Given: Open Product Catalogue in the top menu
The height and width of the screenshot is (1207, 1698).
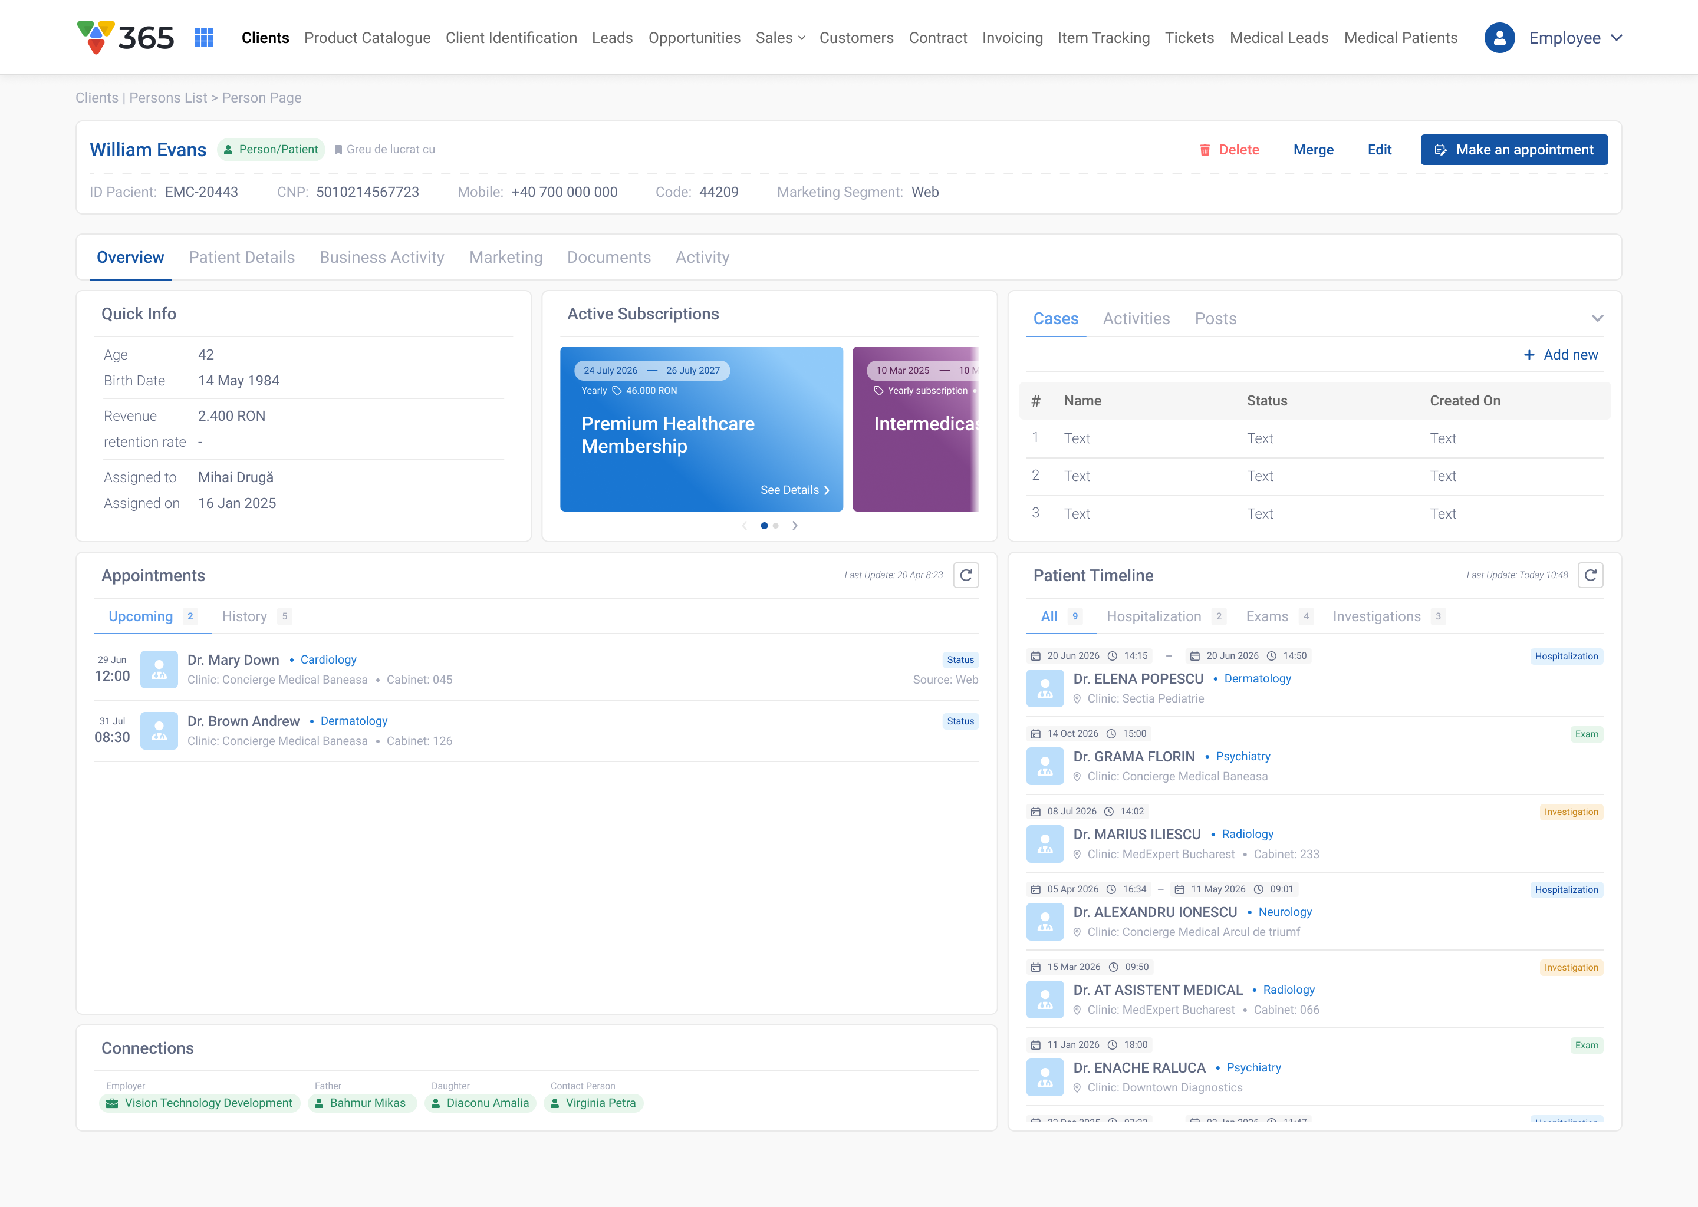Looking at the screenshot, I should pyautogui.click(x=367, y=38).
